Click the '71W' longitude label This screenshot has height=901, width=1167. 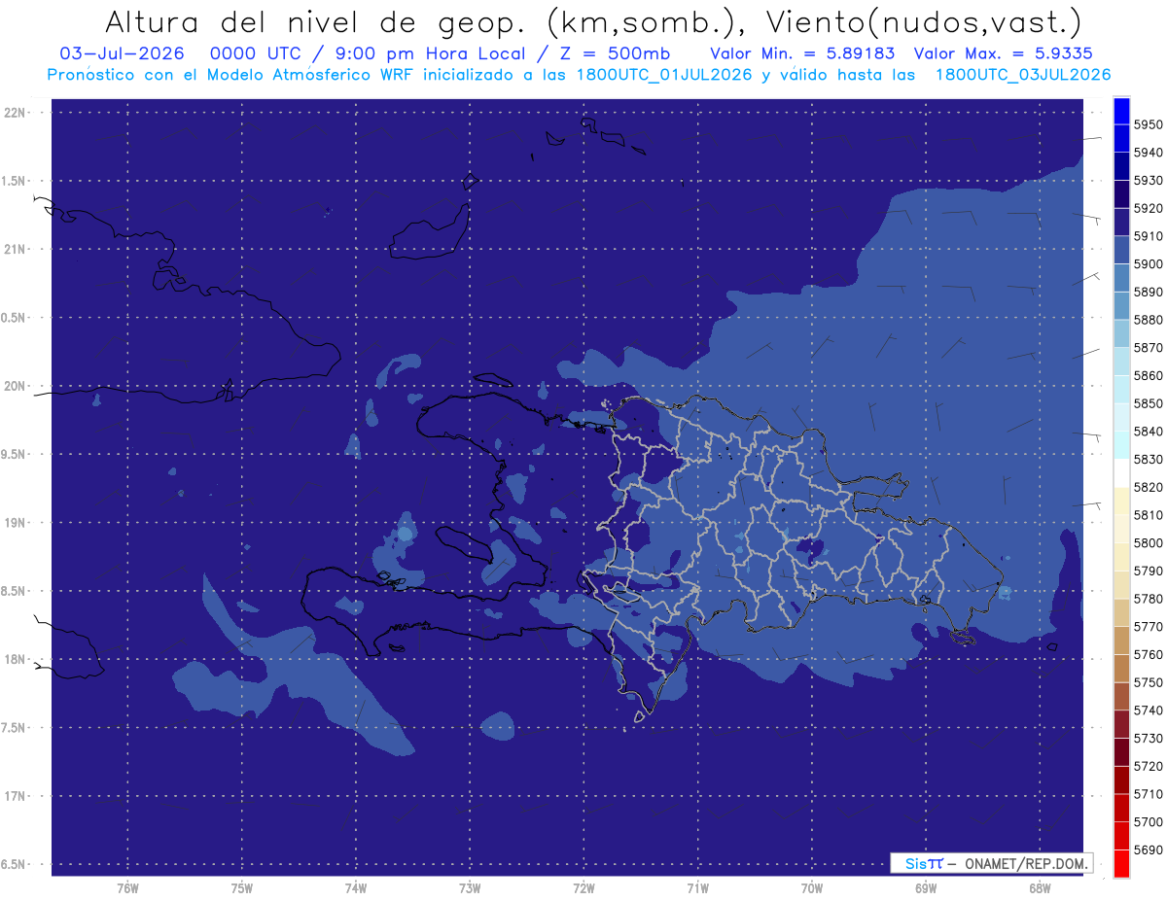[697, 888]
